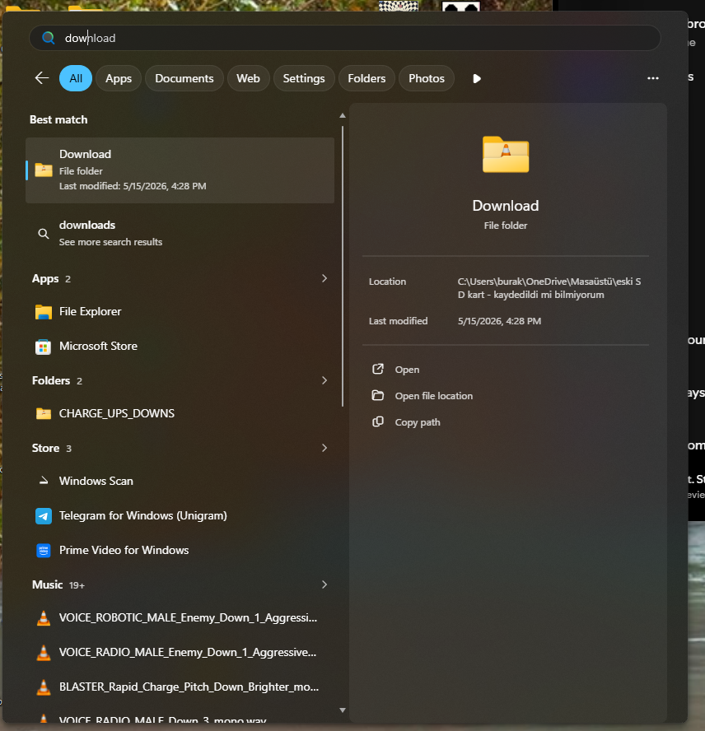
Task: Click the results scroll-down arrow
Action: click(x=343, y=710)
